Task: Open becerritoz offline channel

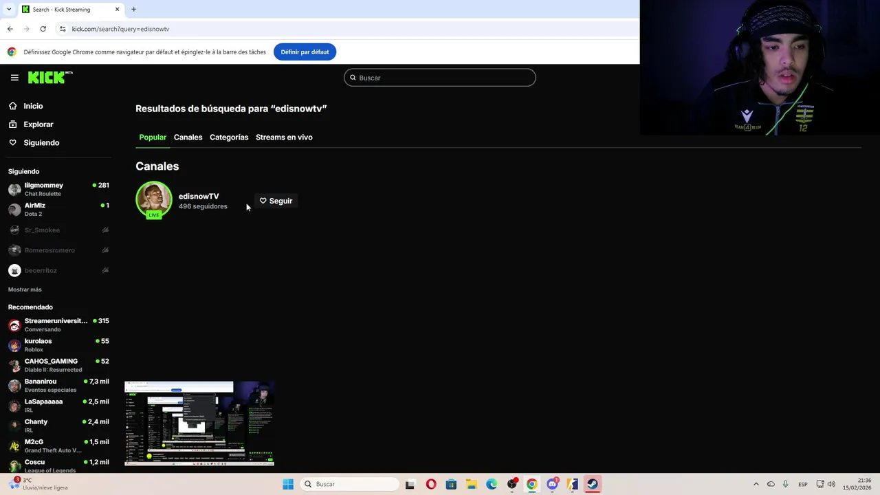Action: coord(58,270)
